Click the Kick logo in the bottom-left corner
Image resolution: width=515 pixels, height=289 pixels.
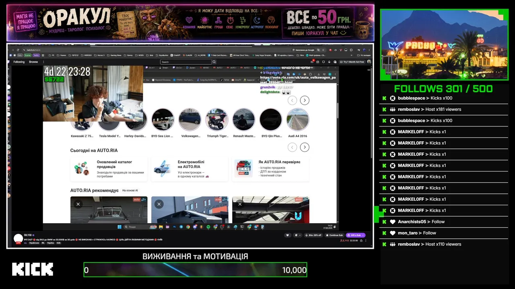(33, 269)
